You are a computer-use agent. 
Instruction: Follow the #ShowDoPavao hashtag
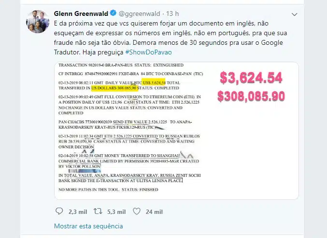[148, 52]
